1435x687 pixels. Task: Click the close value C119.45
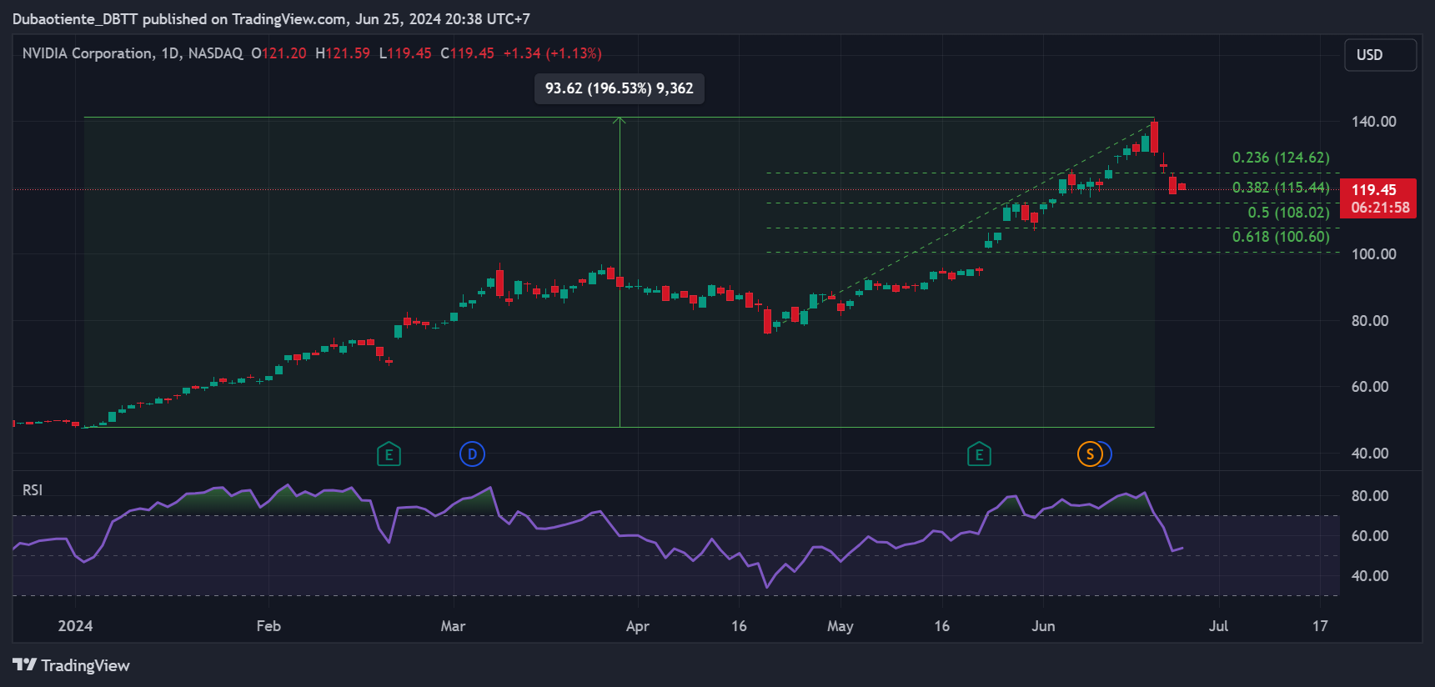pos(467,53)
